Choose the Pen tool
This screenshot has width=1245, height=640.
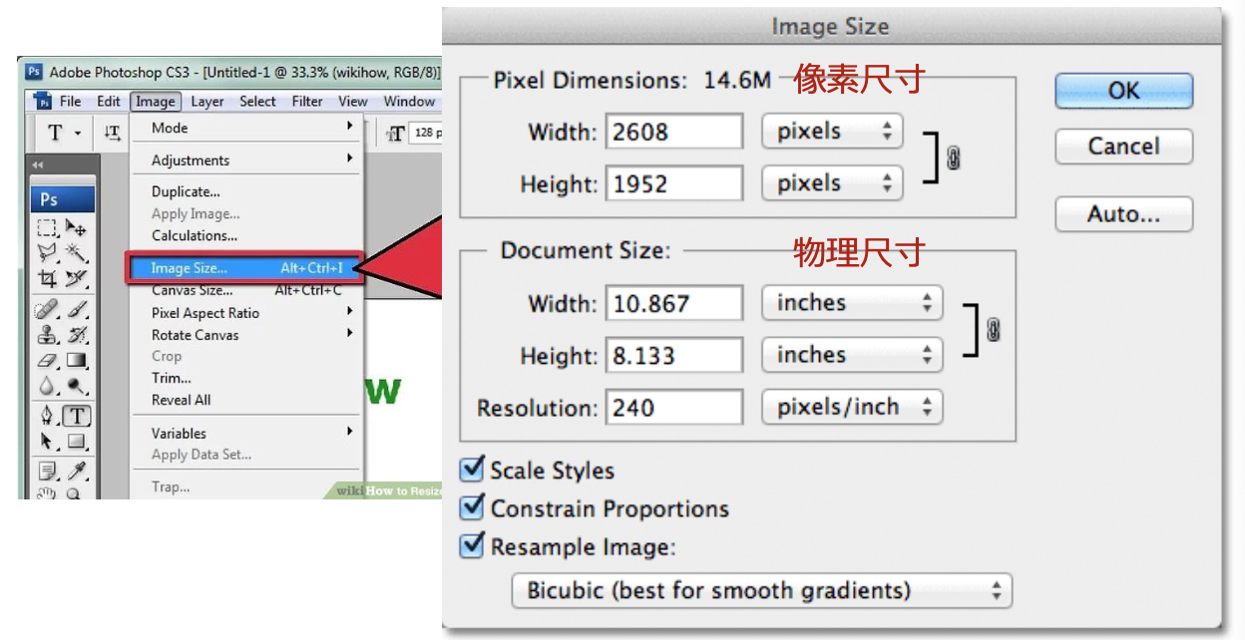coord(48,416)
